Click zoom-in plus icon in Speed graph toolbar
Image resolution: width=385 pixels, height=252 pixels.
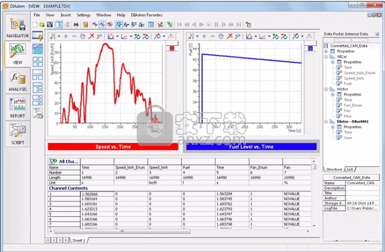coord(66,37)
